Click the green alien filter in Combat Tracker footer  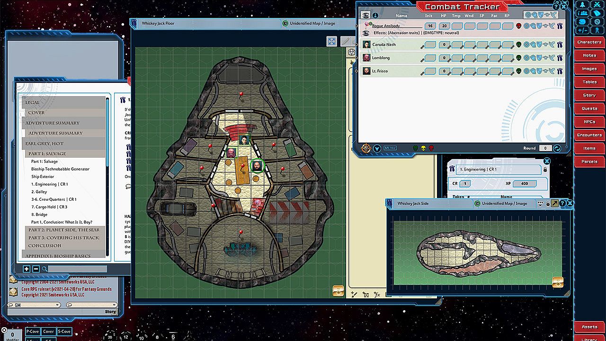click(416, 148)
